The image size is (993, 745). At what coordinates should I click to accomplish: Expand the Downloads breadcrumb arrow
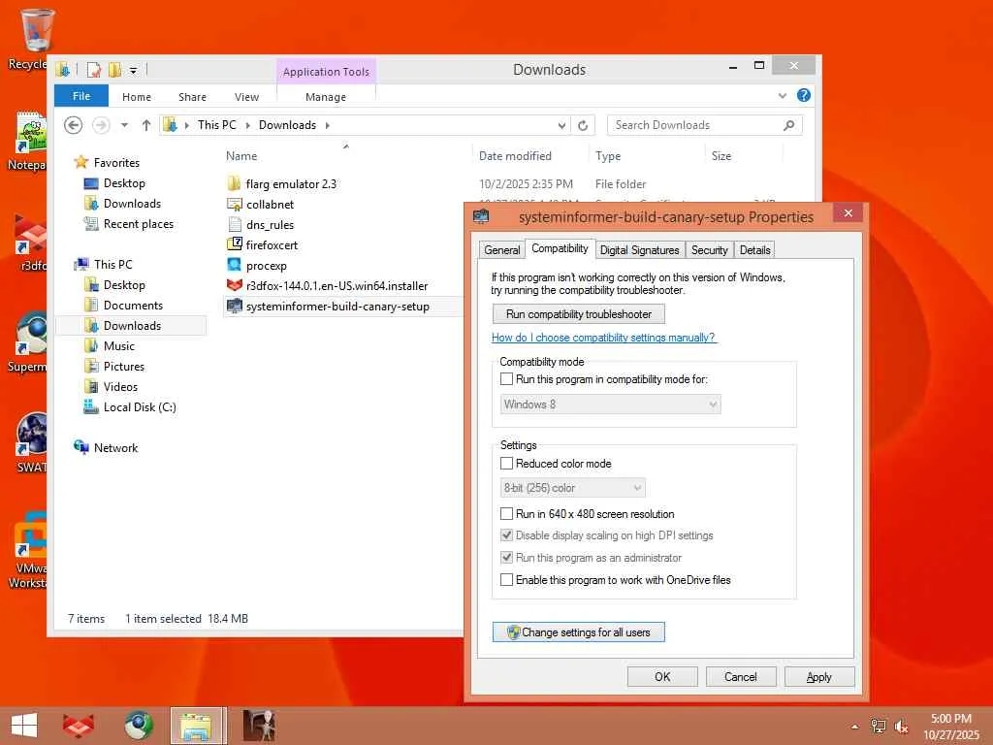coord(328,125)
